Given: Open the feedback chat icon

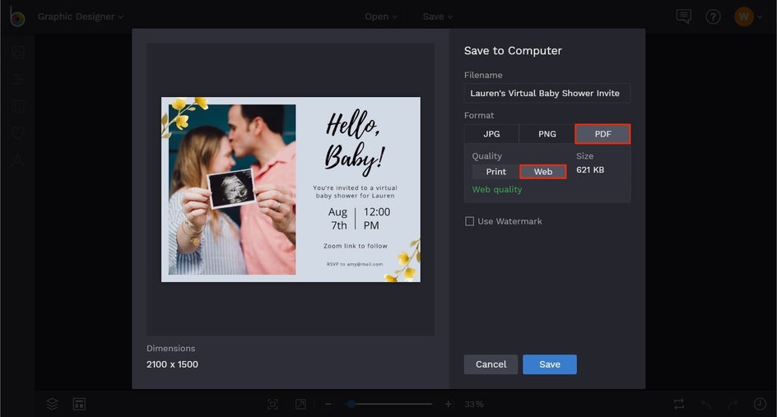Looking at the screenshot, I should tap(683, 16).
